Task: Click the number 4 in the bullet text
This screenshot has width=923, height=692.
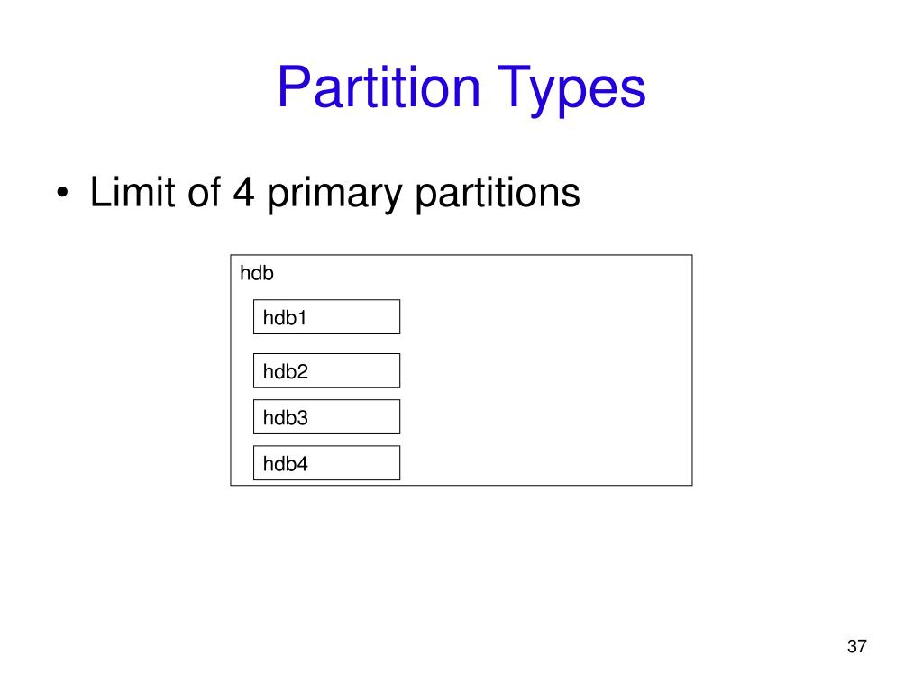Action: (x=243, y=192)
